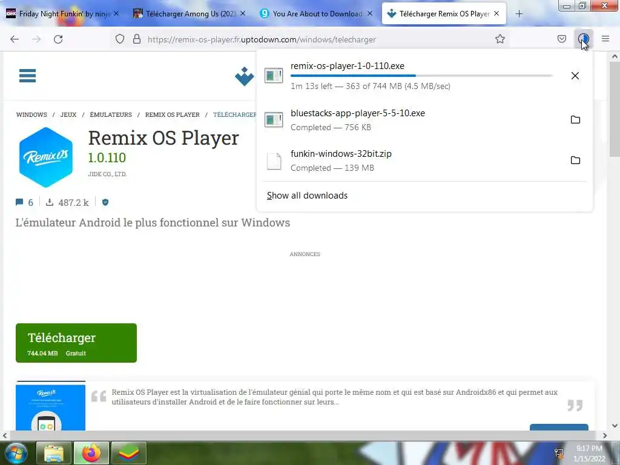Show all downloads
The width and height of the screenshot is (620, 465).
(x=307, y=196)
